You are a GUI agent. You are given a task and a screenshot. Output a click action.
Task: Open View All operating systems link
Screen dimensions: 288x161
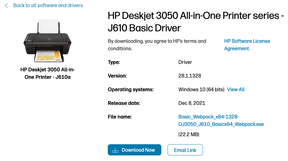pyautogui.click(x=236, y=90)
